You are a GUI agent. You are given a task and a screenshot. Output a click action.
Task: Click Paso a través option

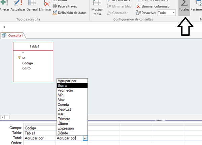[x=67, y=6]
